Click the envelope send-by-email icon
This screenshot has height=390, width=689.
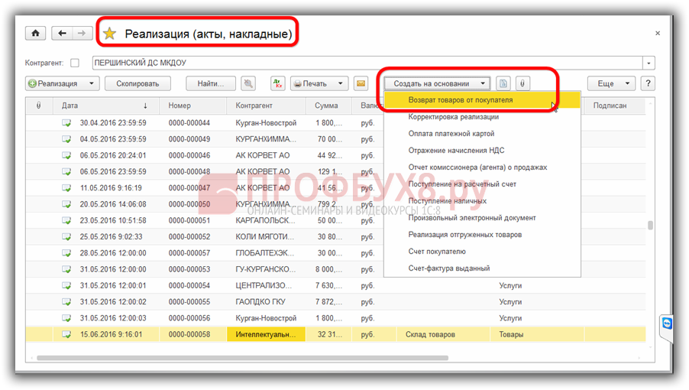[x=361, y=83]
